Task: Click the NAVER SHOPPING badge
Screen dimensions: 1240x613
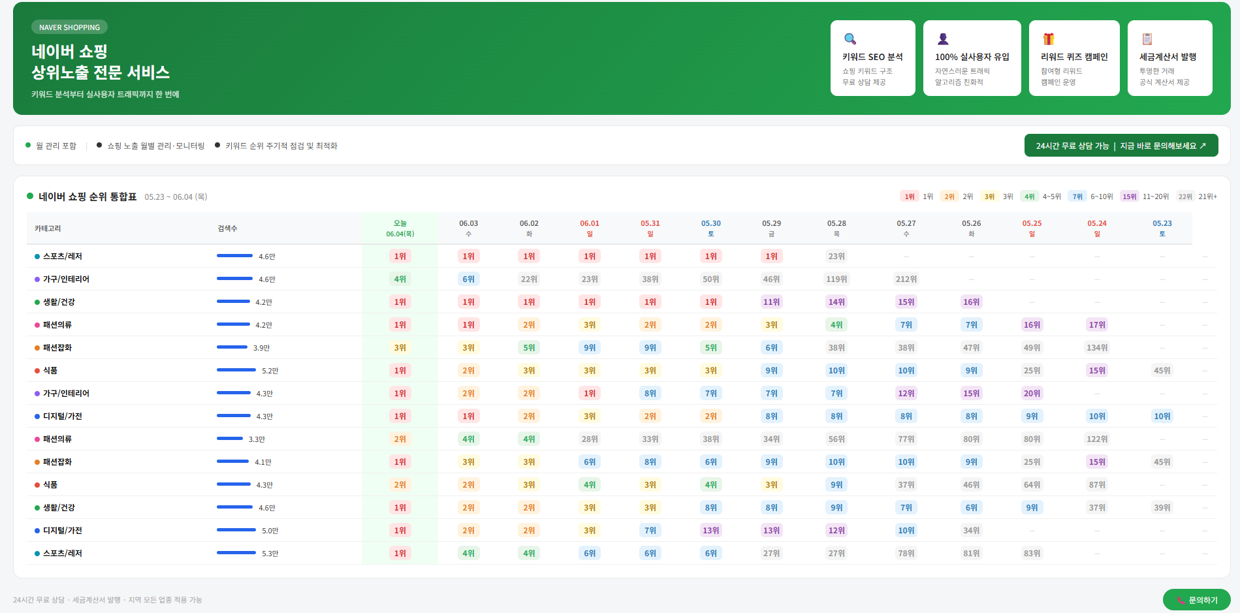Action: point(69,27)
